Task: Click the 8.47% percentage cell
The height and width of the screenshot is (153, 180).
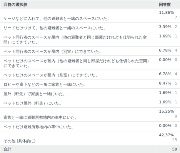Action: coord(165,83)
